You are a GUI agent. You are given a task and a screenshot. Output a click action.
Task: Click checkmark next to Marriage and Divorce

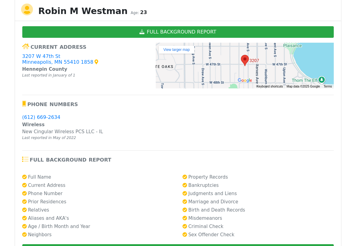click(x=185, y=202)
